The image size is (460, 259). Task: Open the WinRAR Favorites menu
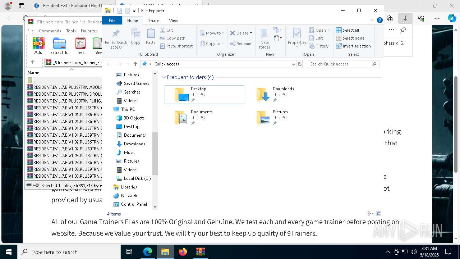(x=89, y=31)
